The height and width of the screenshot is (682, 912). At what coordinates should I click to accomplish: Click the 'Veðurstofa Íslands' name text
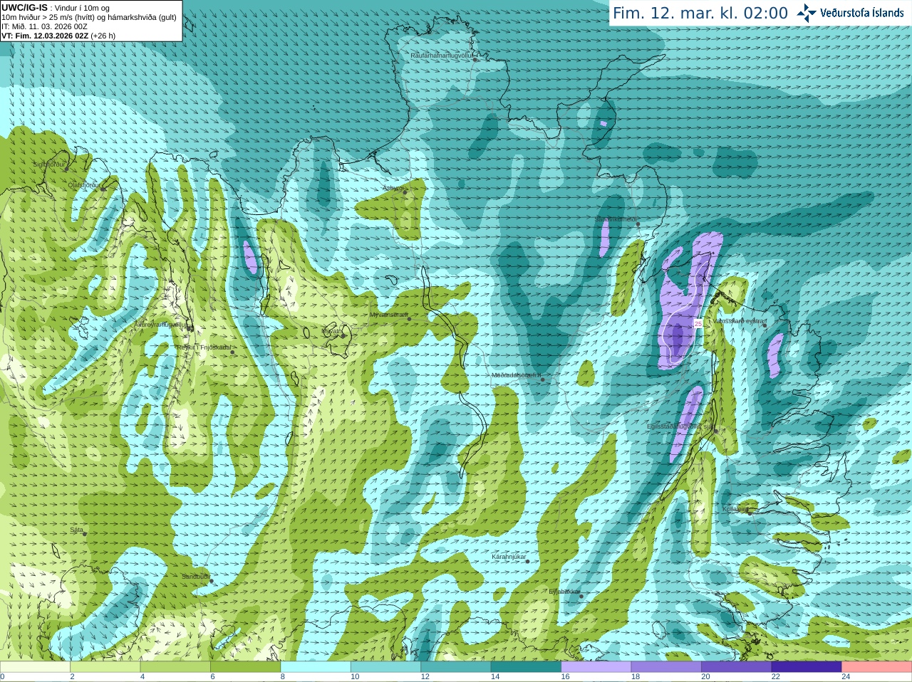point(862,13)
